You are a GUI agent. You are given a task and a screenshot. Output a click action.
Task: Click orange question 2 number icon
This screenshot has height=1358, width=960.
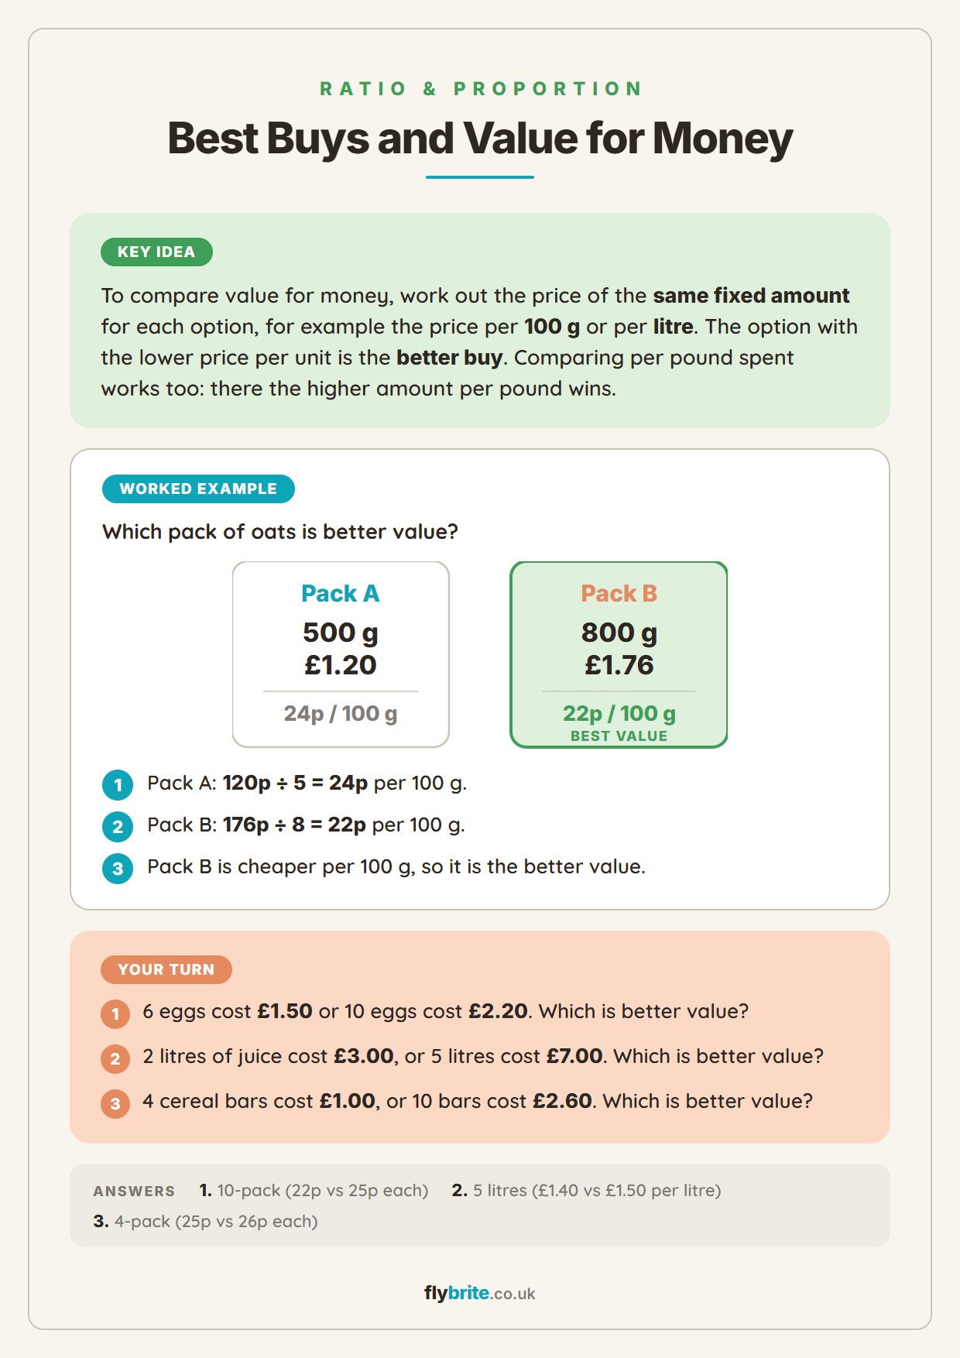coord(115,1058)
